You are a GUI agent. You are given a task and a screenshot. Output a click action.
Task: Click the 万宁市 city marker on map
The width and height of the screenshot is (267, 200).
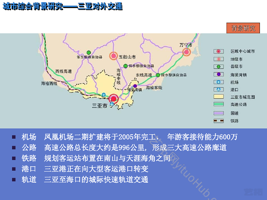[x=186, y=52]
